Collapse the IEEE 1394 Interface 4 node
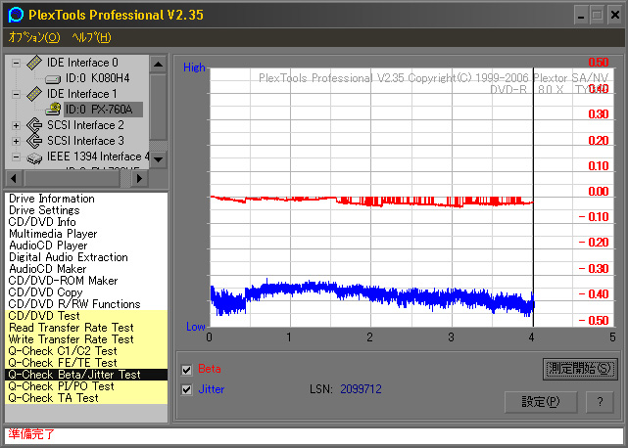 point(16,157)
